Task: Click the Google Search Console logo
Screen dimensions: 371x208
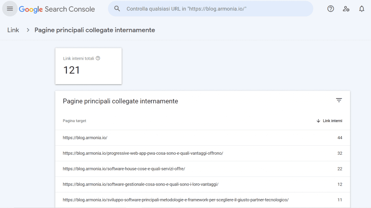Action: (57, 9)
